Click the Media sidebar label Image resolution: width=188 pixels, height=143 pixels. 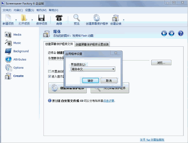(x=17, y=35)
